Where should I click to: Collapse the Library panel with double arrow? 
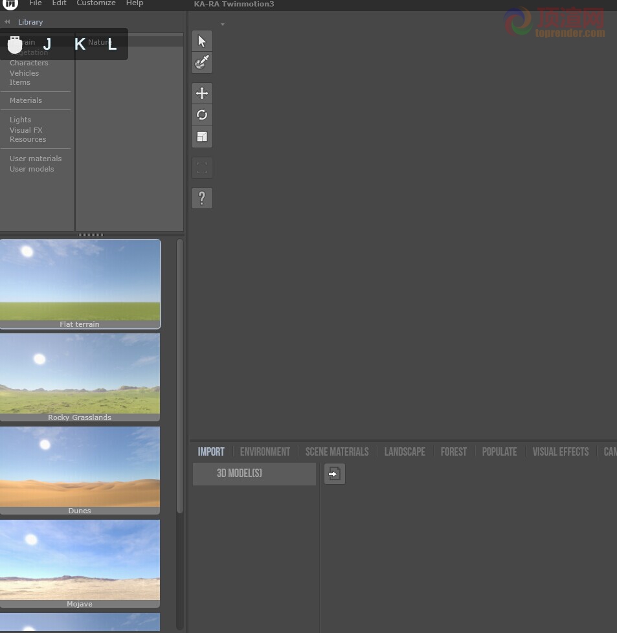click(7, 22)
